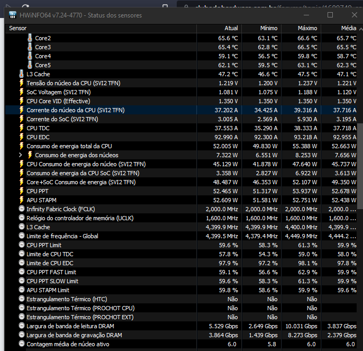Image resolution: width=363 pixels, height=351 pixels.
Task: Expand the Consumo de energia dos núcleos row
Action: pos(21,155)
